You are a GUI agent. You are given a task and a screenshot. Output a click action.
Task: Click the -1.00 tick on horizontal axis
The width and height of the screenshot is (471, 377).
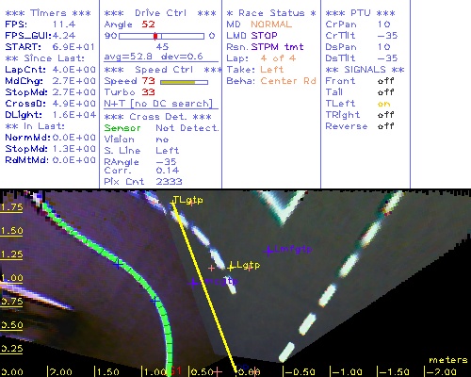click(346, 371)
